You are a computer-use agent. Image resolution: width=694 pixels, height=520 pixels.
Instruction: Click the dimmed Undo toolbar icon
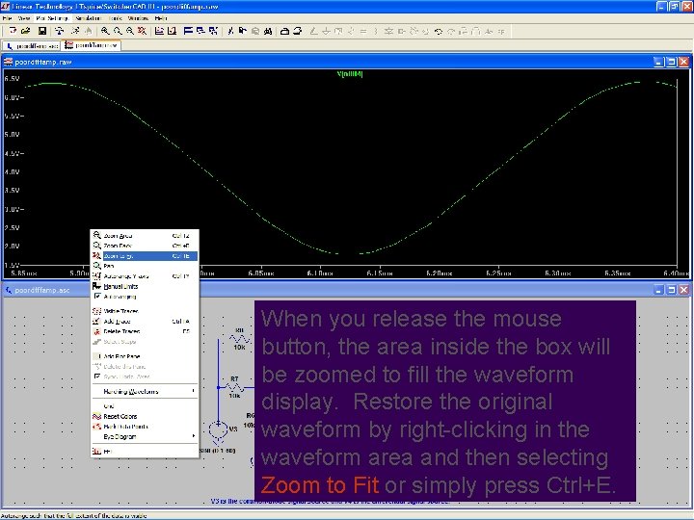[439, 31]
